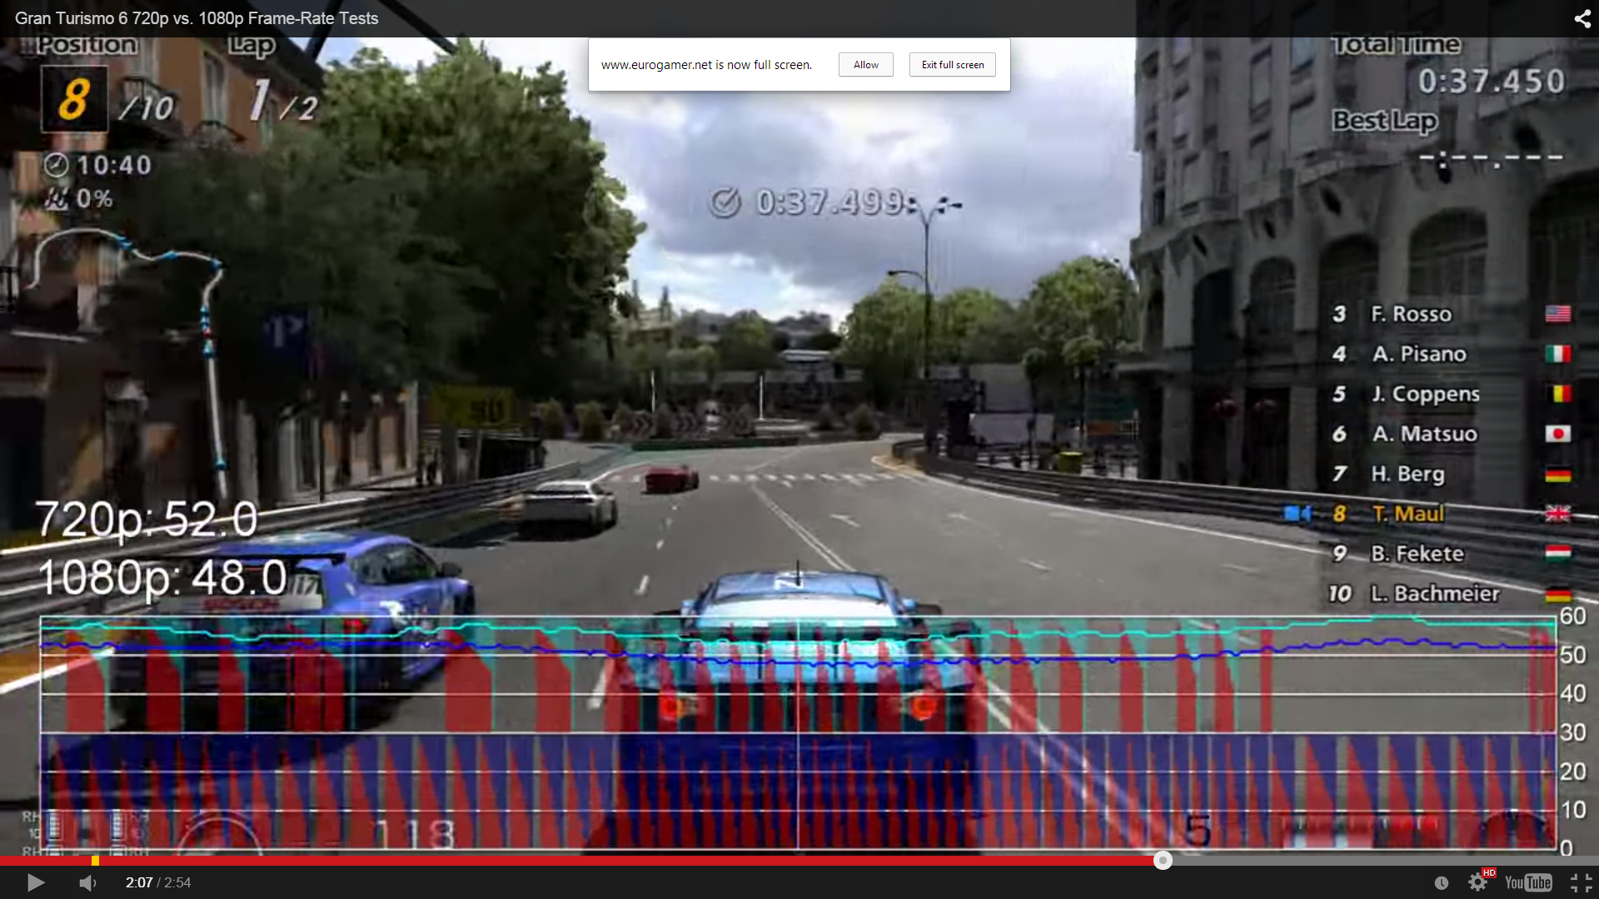Click the 2:07 elapsed time display
Image resolution: width=1599 pixels, height=899 pixels.
(x=138, y=882)
